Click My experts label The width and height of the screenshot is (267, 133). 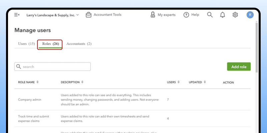click(x=166, y=15)
